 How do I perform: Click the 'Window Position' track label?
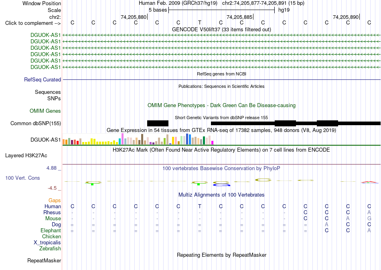pos(42,3)
